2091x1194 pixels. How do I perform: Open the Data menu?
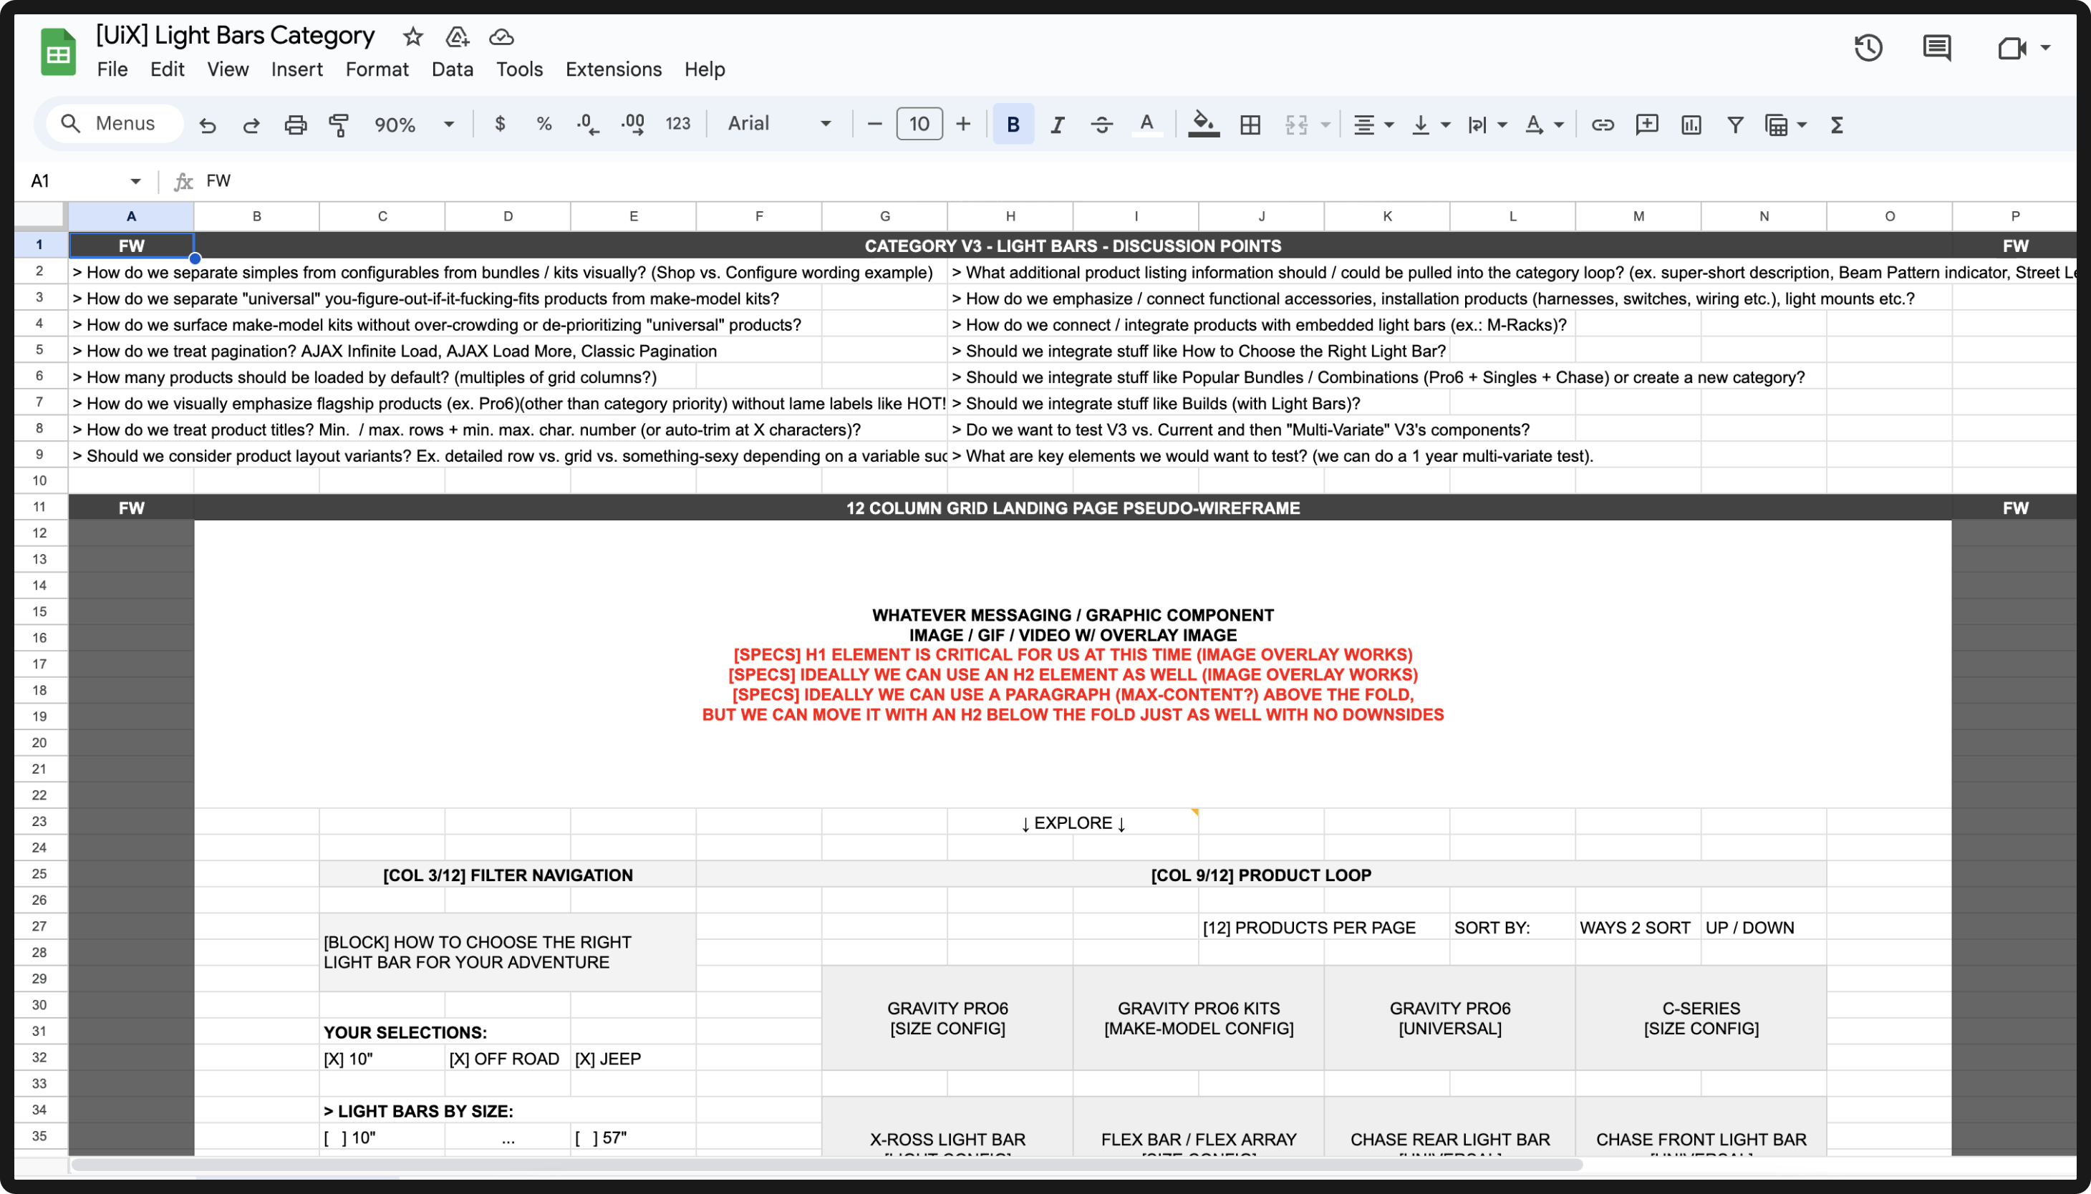click(x=452, y=69)
